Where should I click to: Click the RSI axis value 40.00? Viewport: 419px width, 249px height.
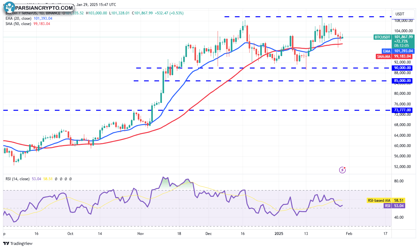(x=398, y=217)
